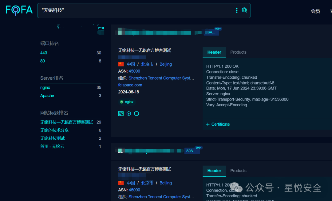Click the refresh icon in first result
332x201 pixels.
pos(136,114)
